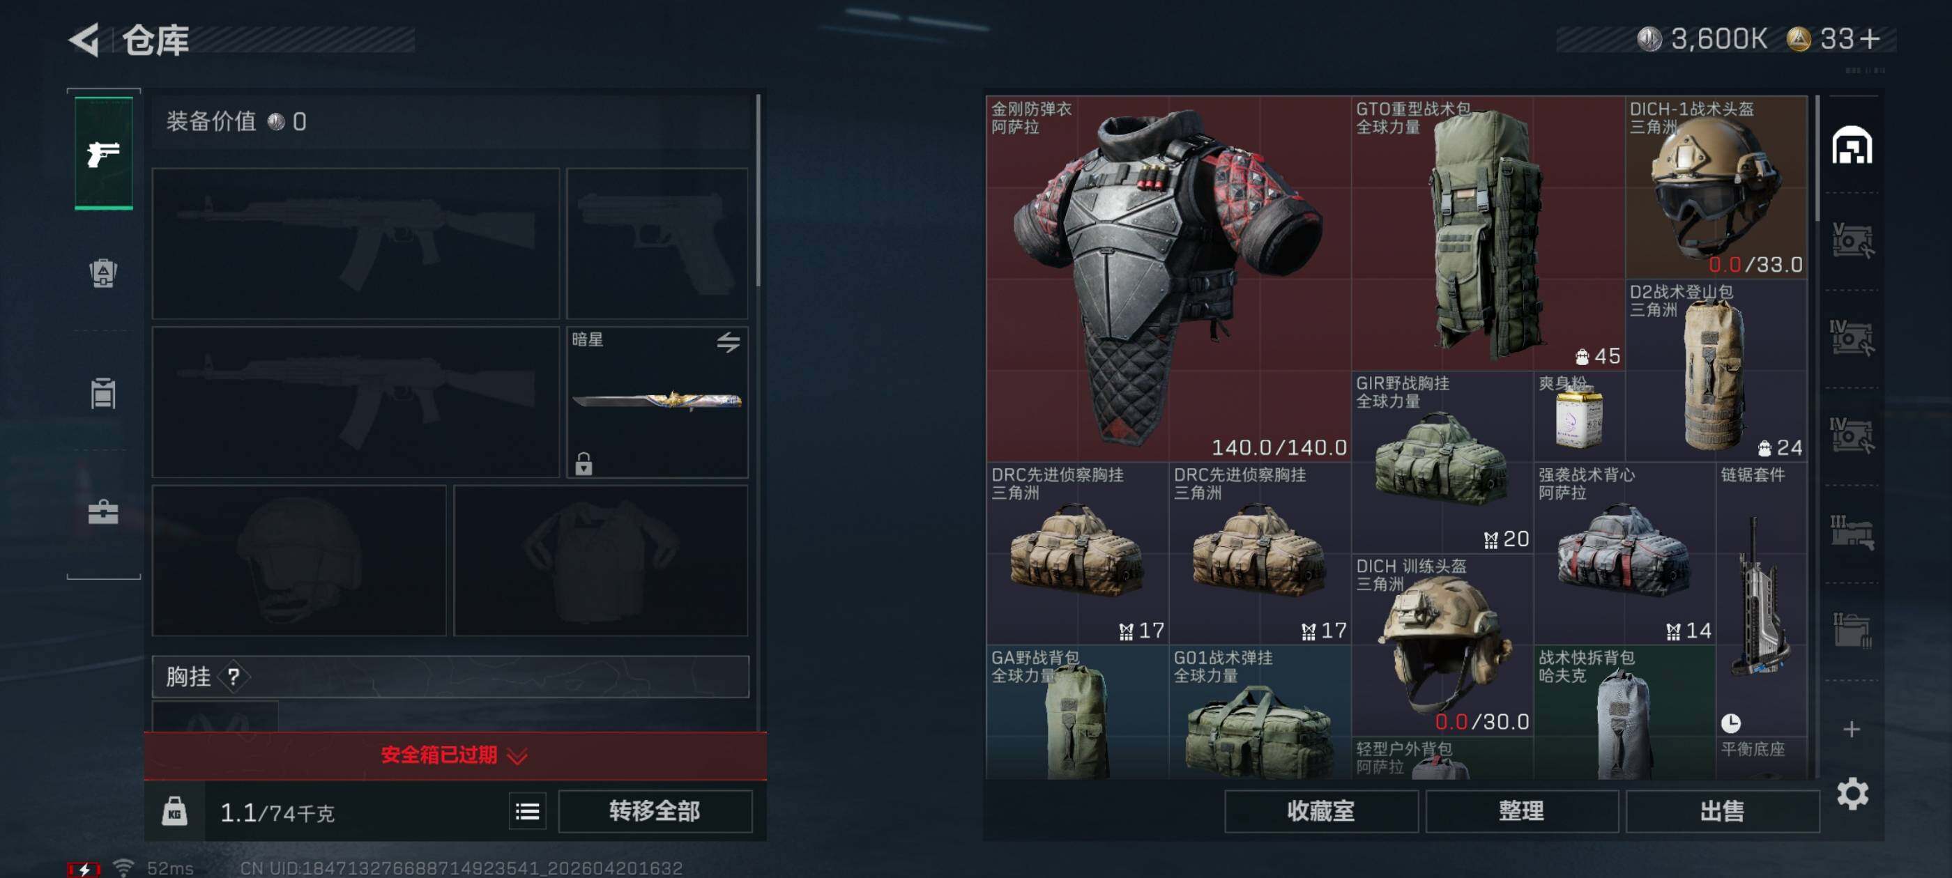Image resolution: width=1952 pixels, height=878 pixels.
Task: Click the 整理 sort button
Action: pyautogui.click(x=1522, y=811)
